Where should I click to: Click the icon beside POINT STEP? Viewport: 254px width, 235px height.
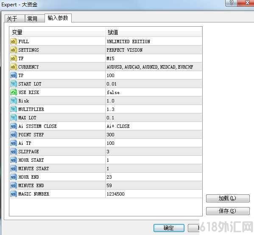13,135
